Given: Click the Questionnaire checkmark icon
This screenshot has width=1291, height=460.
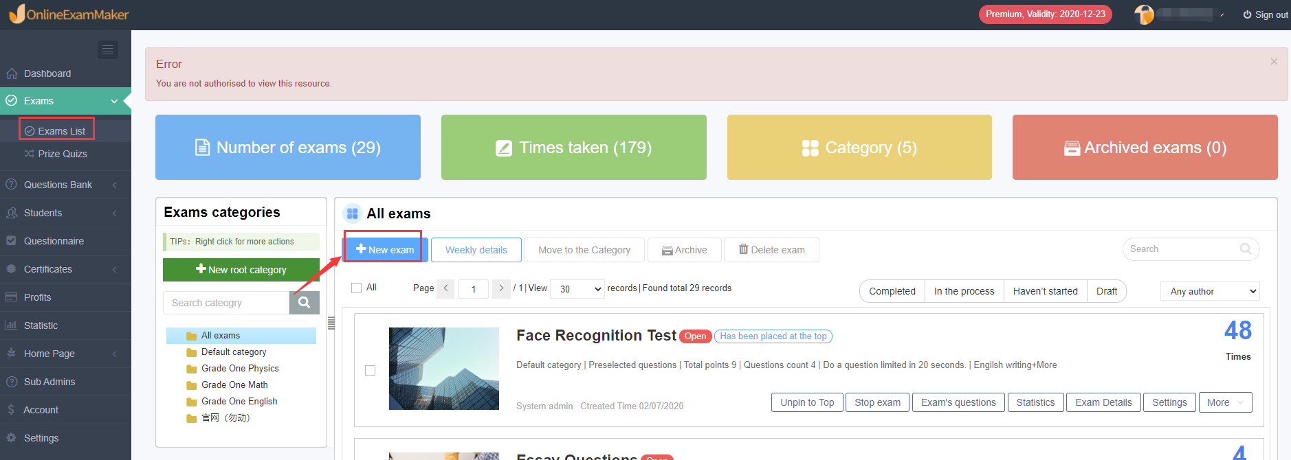Looking at the screenshot, I should pyautogui.click(x=11, y=241).
